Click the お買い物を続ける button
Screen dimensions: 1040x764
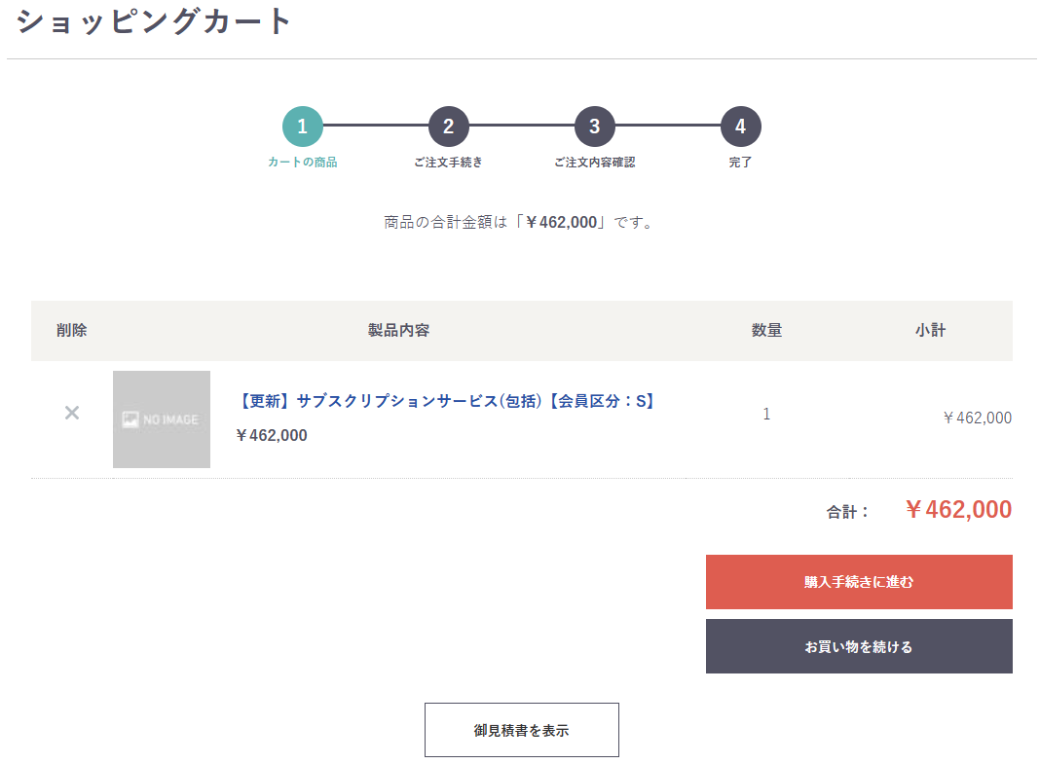point(859,646)
